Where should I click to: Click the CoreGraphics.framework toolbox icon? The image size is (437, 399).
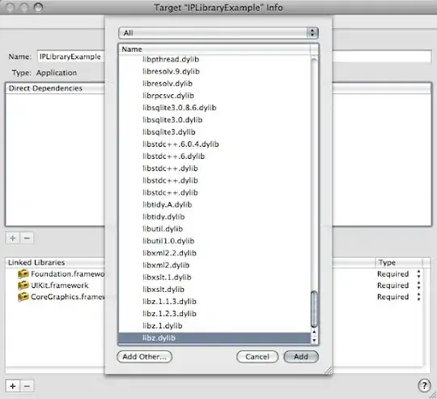pyautogui.click(x=23, y=297)
